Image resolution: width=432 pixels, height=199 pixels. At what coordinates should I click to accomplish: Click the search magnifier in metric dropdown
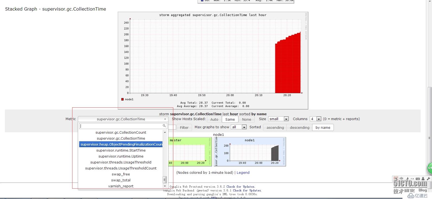pos(164,126)
